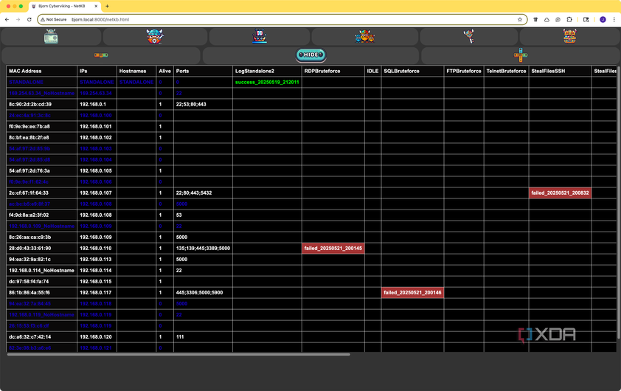The height and width of the screenshot is (391, 621).
Task: Open the Chrome three-dot menu
Action: [x=614, y=19]
